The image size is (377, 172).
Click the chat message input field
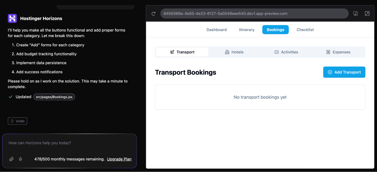pos(69,143)
